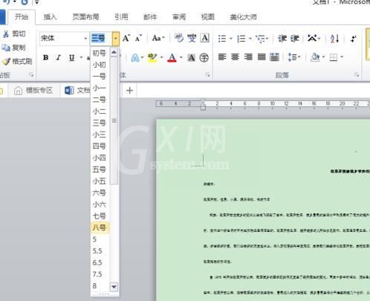Select font size 初号
The width and height of the screenshot is (370, 301).
(x=100, y=53)
